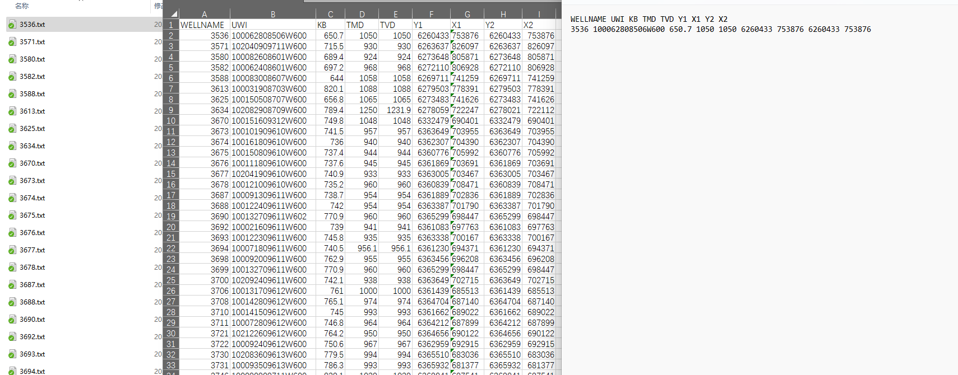Click the 3613.txt file icon
Screen dimensions: 958x375
click(12, 111)
